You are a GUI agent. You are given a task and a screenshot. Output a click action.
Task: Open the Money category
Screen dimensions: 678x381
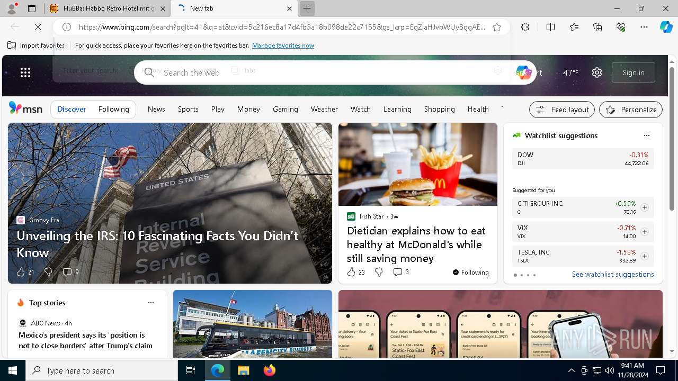248,109
